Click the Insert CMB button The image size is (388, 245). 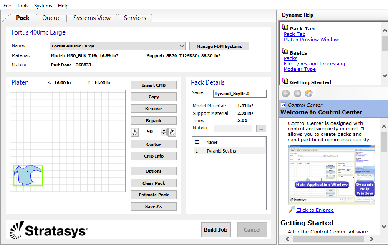[154, 85]
